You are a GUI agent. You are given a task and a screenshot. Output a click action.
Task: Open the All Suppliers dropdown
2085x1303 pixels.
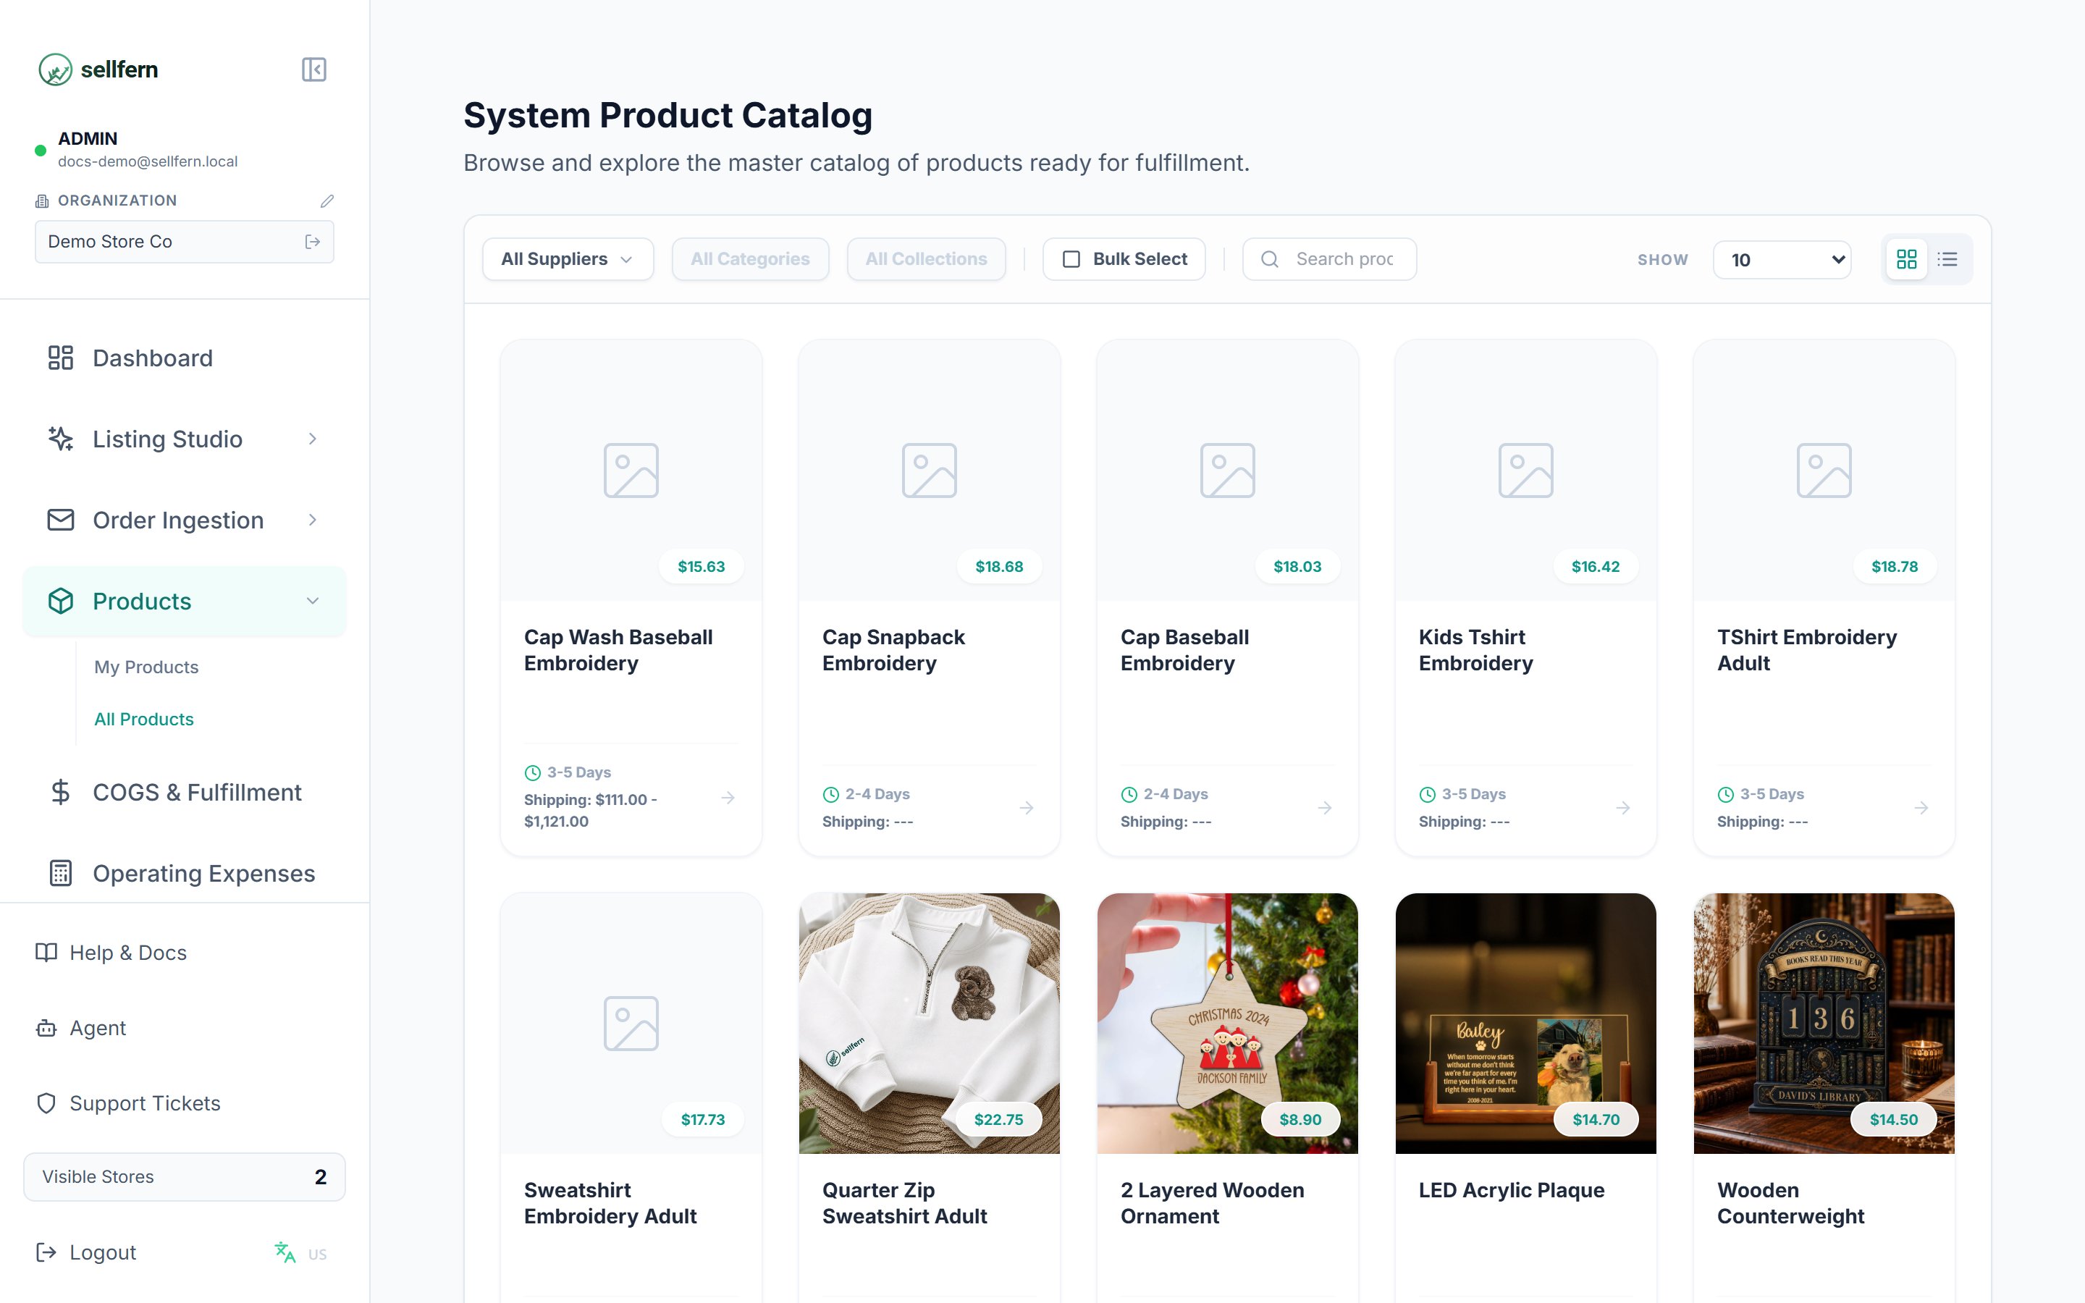pyautogui.click(x=568, y=259)
